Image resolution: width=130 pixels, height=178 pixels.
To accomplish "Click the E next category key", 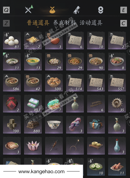I will pos(124,10).
